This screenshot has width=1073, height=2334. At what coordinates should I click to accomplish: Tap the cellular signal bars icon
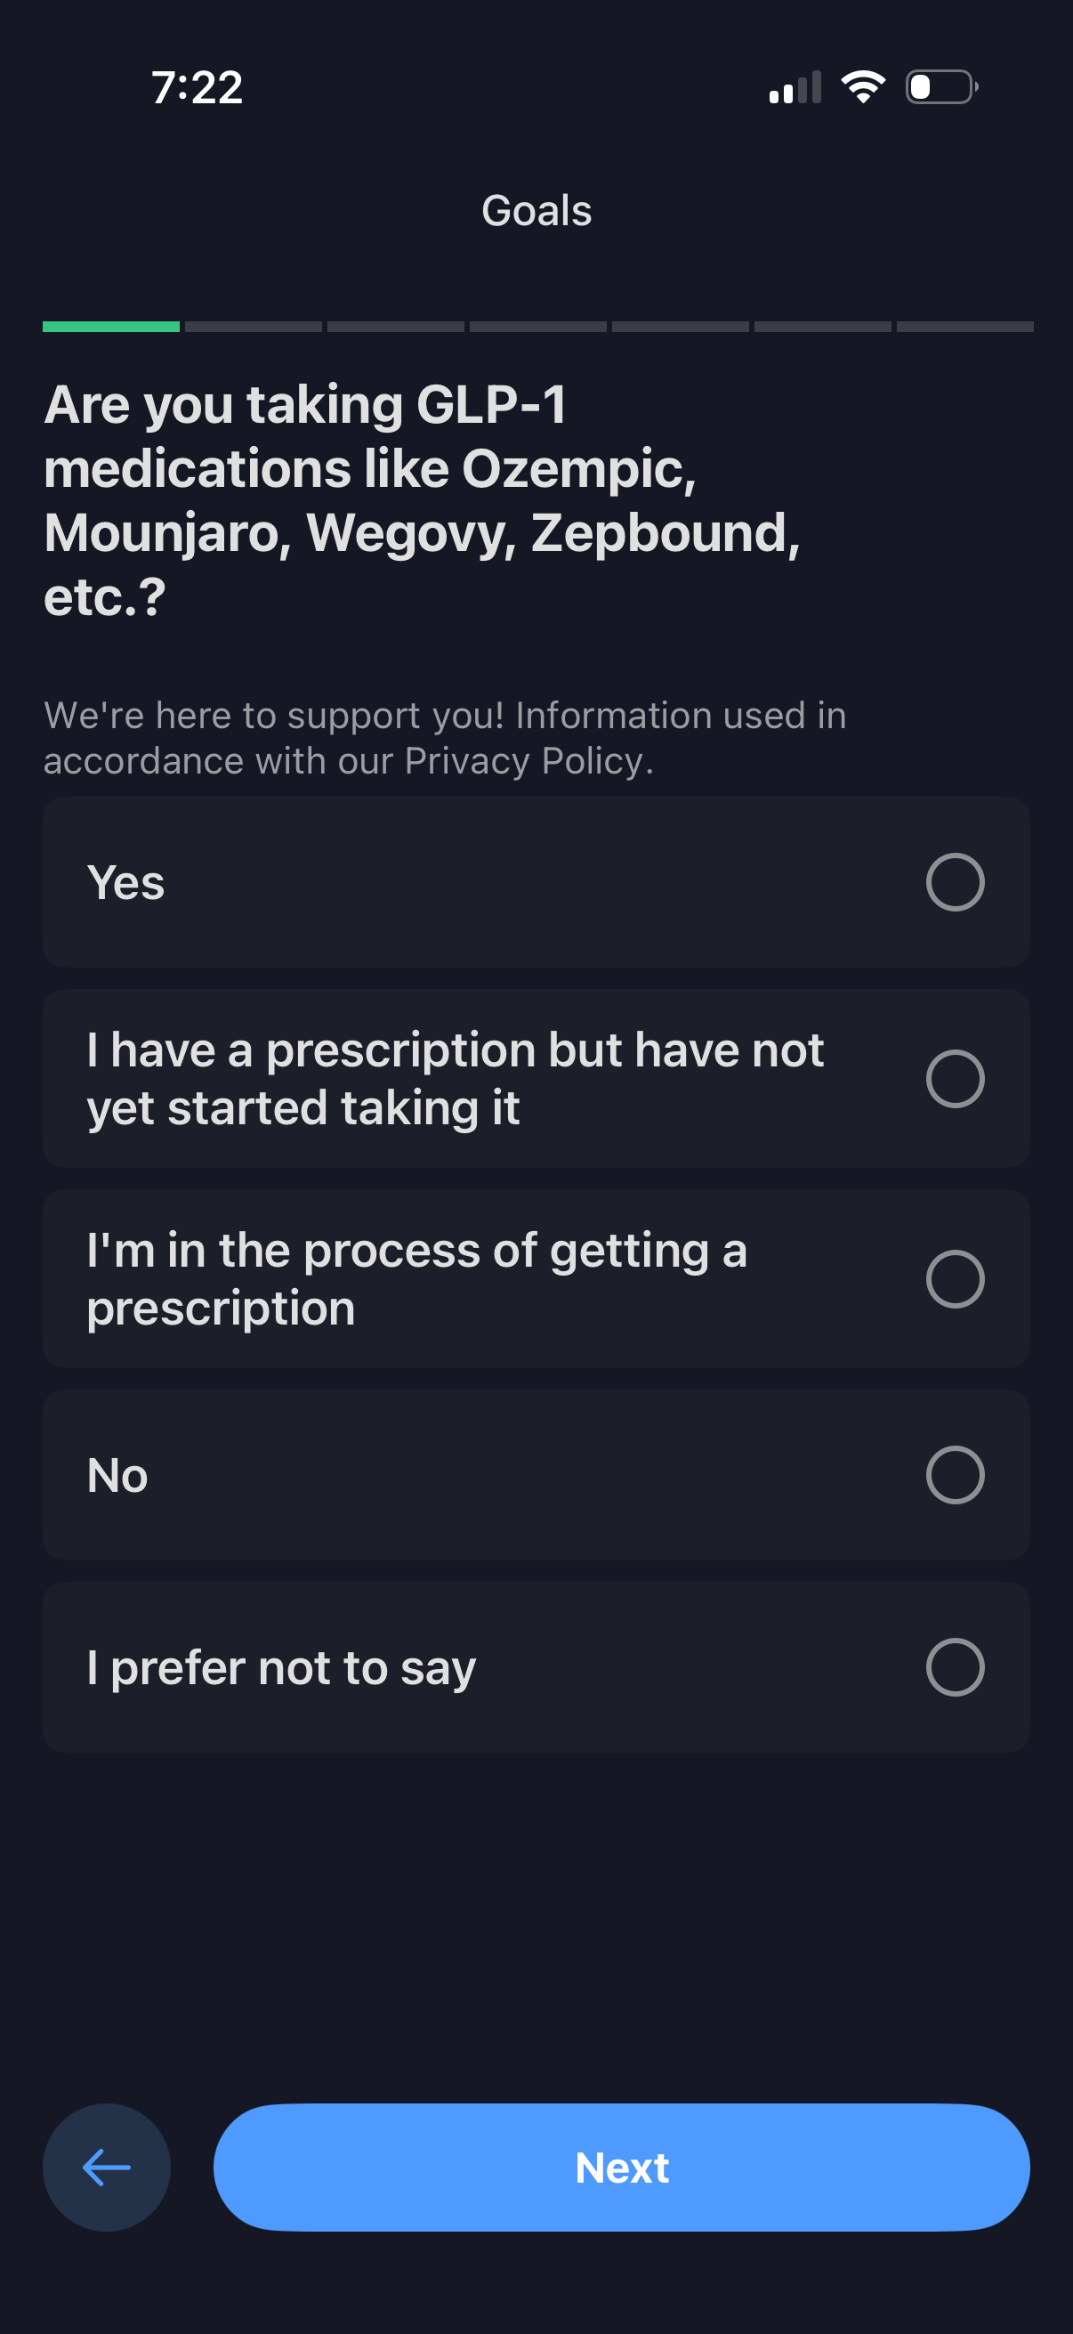pos(795,88)
